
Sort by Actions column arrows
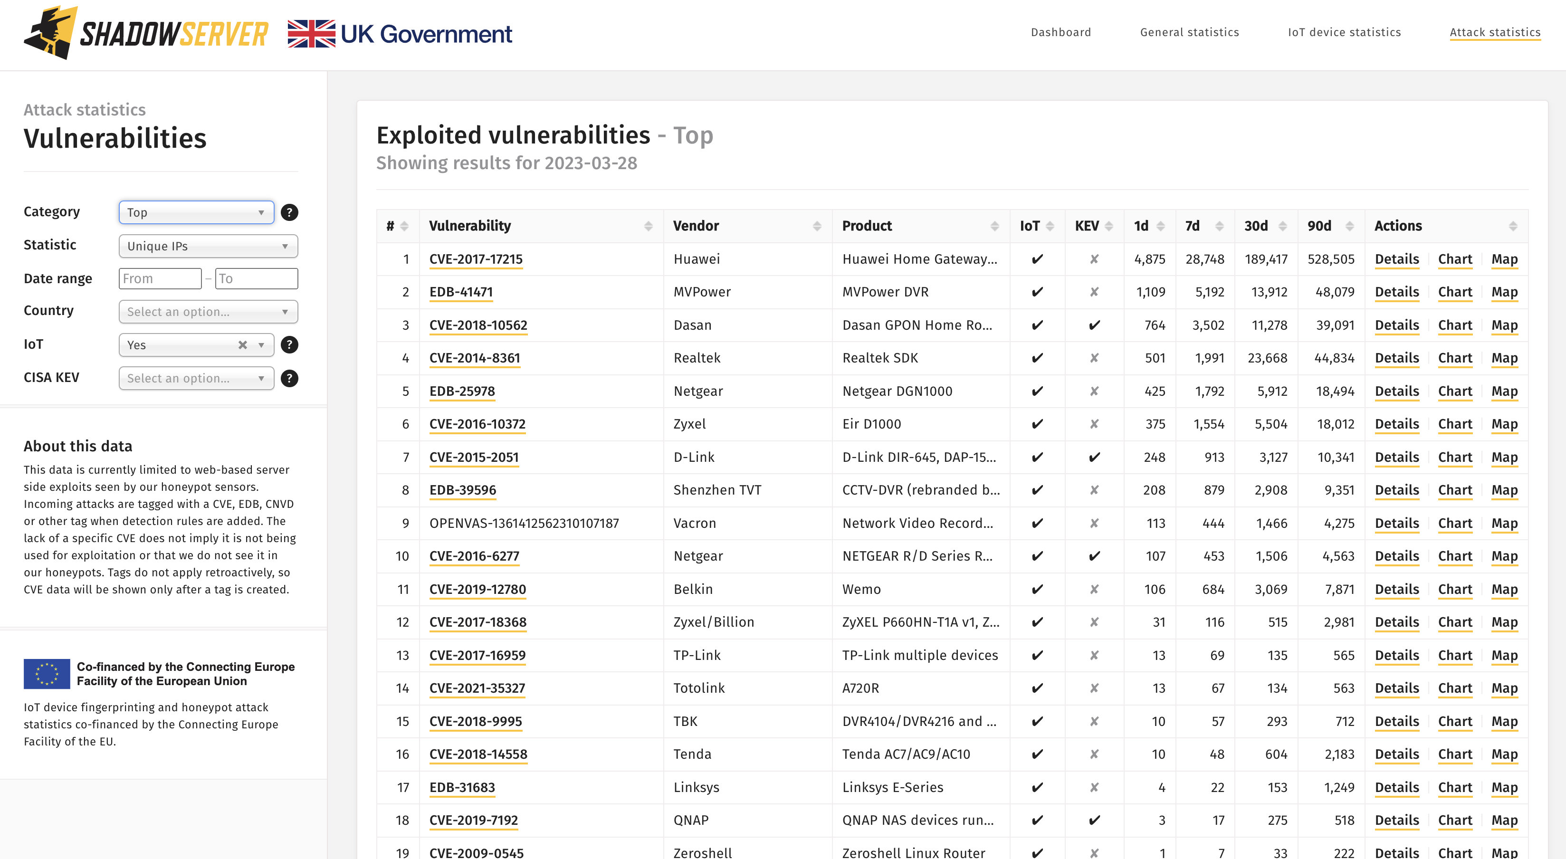click(x=1513, y=226)
